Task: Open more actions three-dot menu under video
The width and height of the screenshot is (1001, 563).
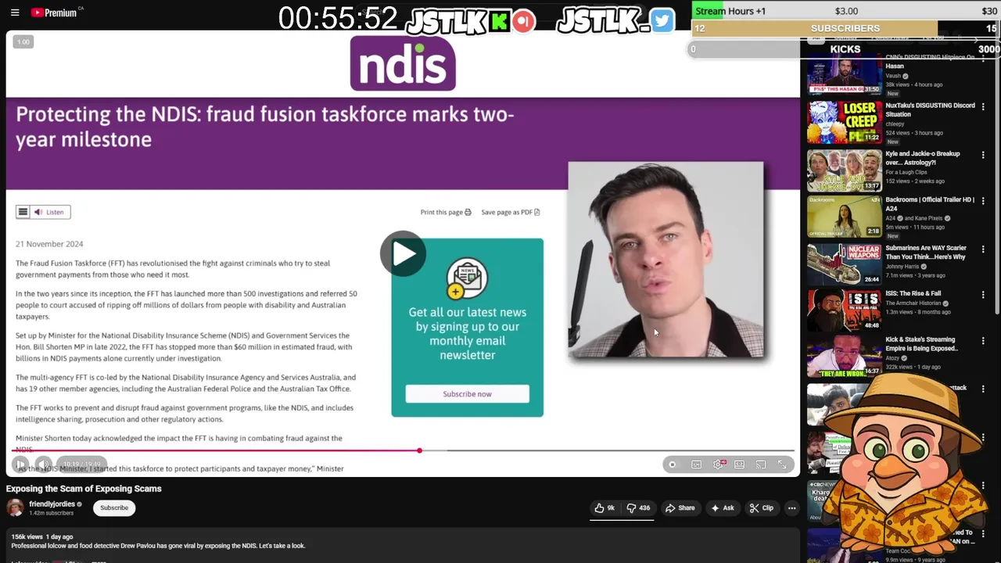Action: tap(791, 508)
